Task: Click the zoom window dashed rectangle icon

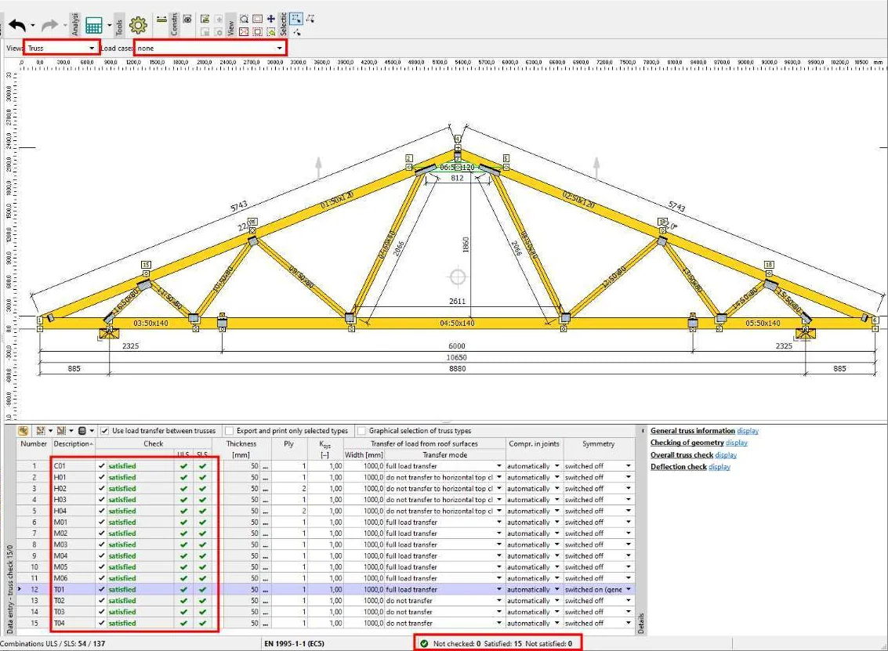Action: (257, 20)
